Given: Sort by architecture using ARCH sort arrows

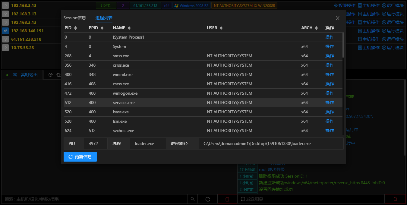Looking at the screenshot, I should point(316,28).
